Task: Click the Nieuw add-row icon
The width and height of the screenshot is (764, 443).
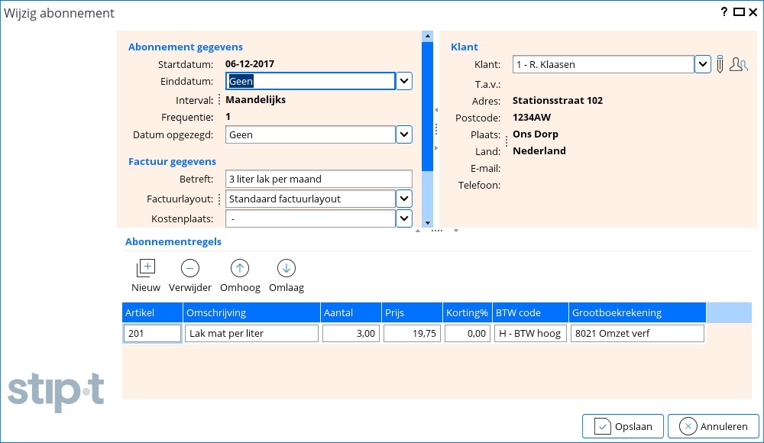Action: pyautogui.click(x=145, y=268)
